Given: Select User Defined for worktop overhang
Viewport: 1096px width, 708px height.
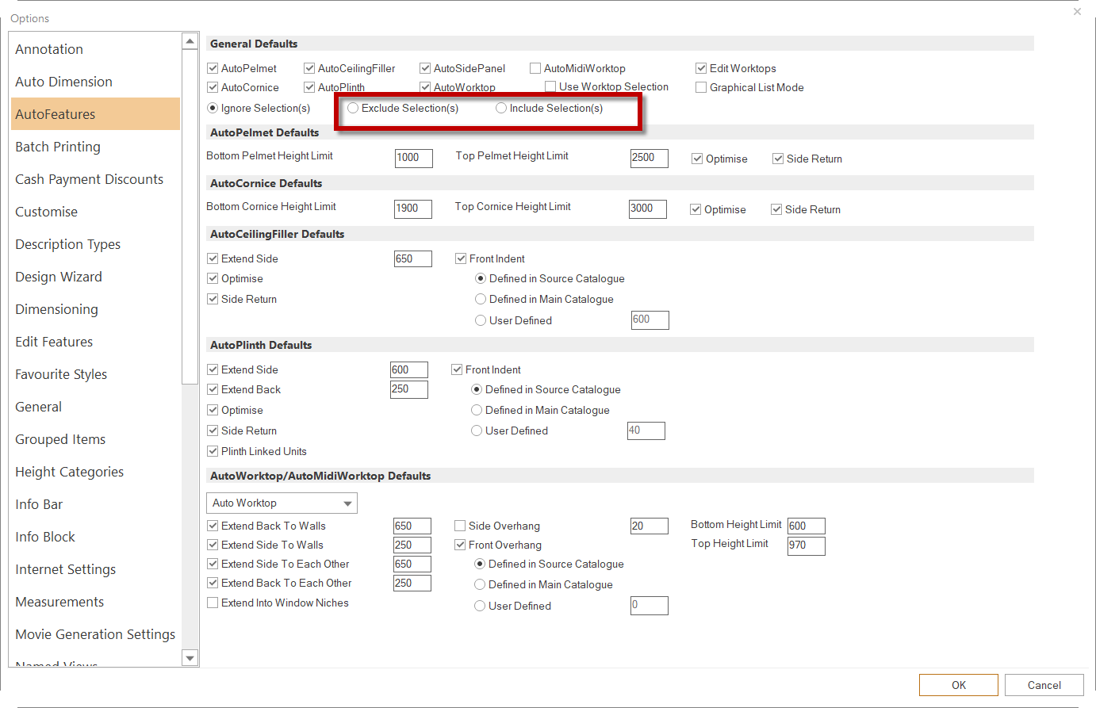Looking at the screenshot, I should coord(480,606).
